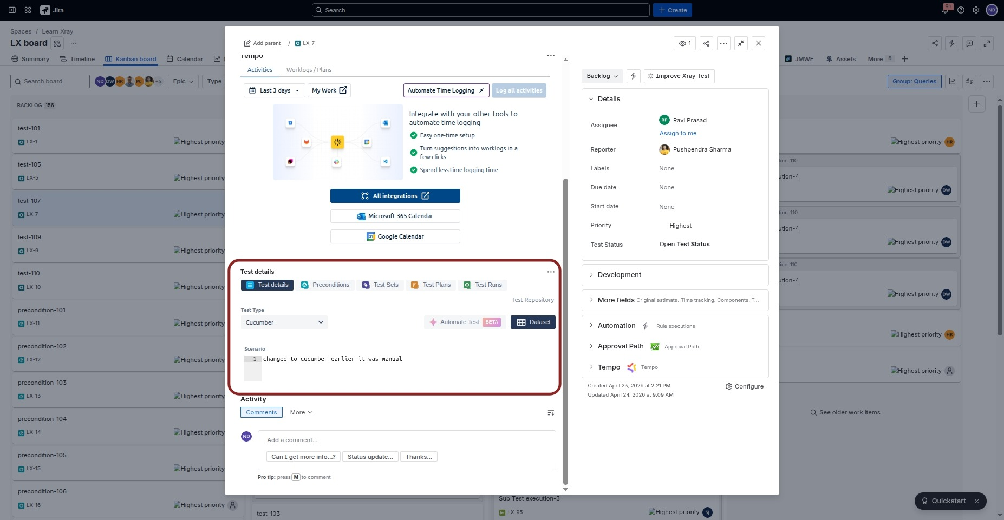Switch to Worklogs / Plans tab
This screenshot has width=1004, height=520.
pos(309,70)
